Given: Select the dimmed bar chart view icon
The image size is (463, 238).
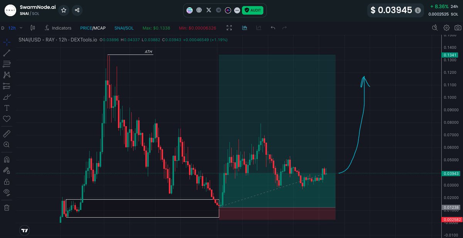Looking at the screenshot, I should 259,28.
